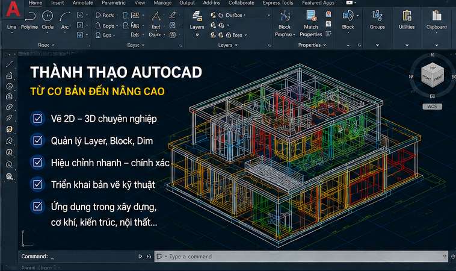Toggle the checkbox beside Ứng dụng trong xây dựng
456x271 pixels.
coord(37,207)
